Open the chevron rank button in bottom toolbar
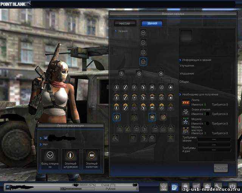242x193 pixels. coord(164,187)
